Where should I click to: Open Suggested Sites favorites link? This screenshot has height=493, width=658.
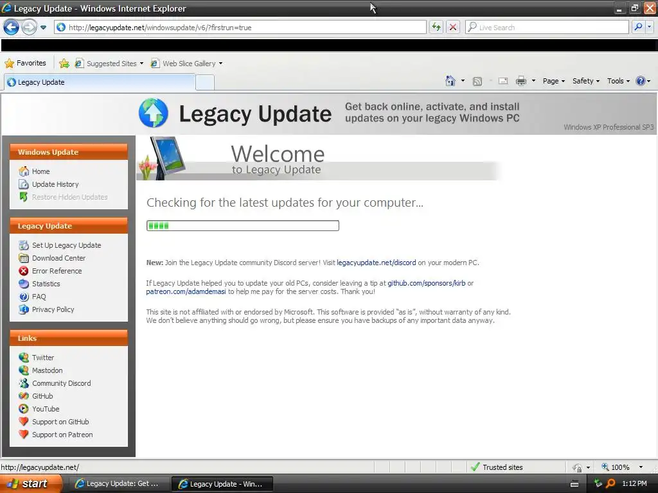pos(109,64)
